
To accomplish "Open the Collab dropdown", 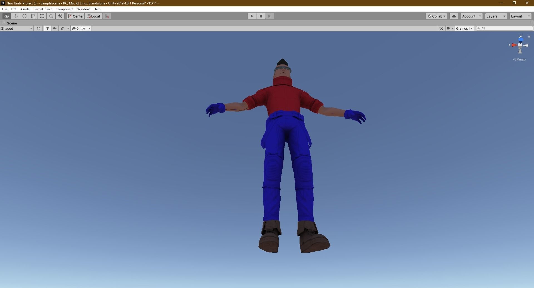I will click(x=436, y=16).
